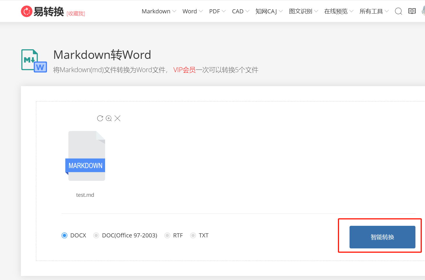Expand the 在线预览 menu

(339, 11)
